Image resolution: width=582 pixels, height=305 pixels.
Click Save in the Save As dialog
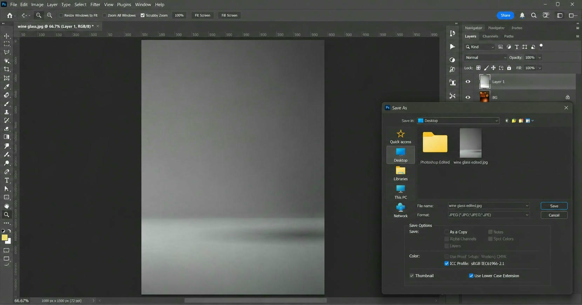(x=554, y=206)
